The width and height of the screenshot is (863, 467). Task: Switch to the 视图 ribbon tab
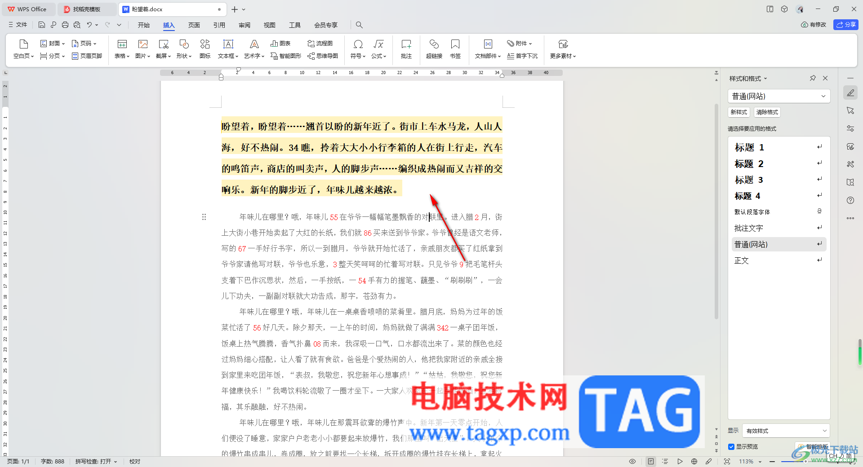(270, 25)
